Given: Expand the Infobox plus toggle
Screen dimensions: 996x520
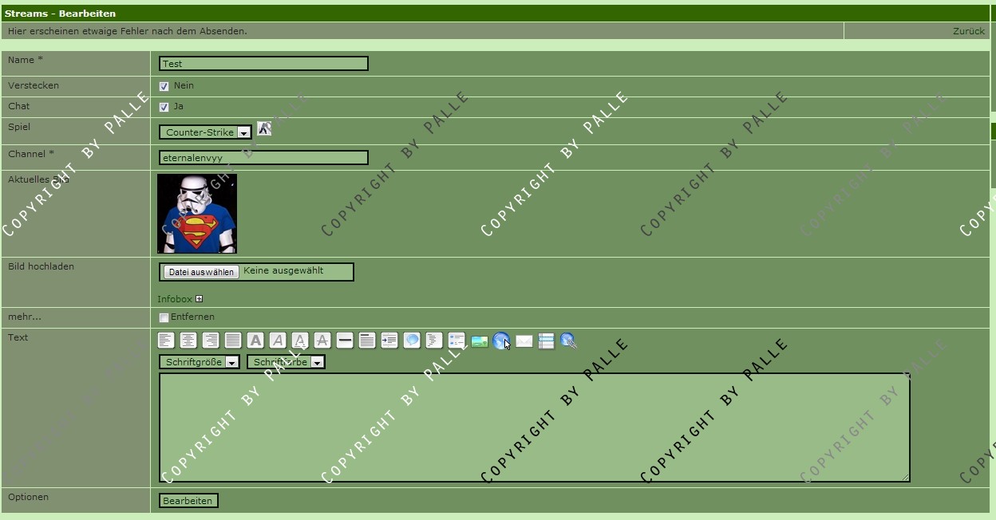Looking at the screenshot, I should (199, 299).
